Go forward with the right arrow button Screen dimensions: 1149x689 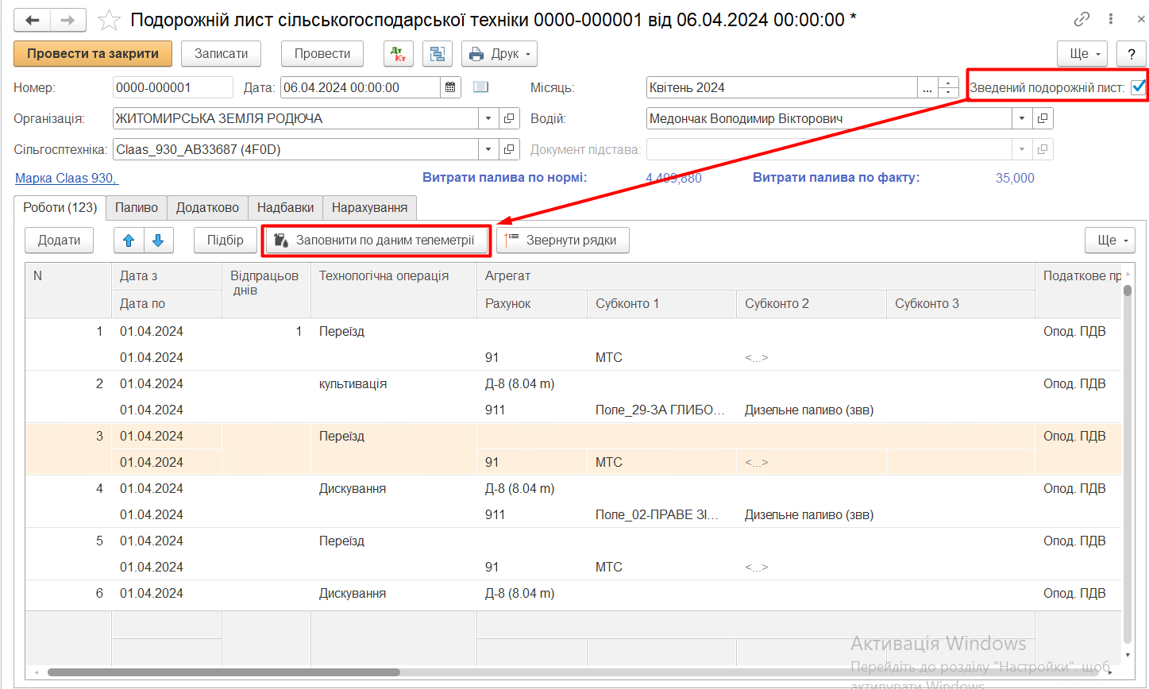[x=69, y=20]
